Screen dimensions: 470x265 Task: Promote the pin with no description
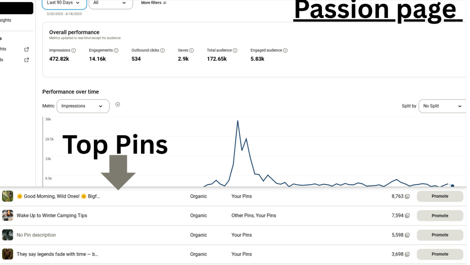[440, 235]
